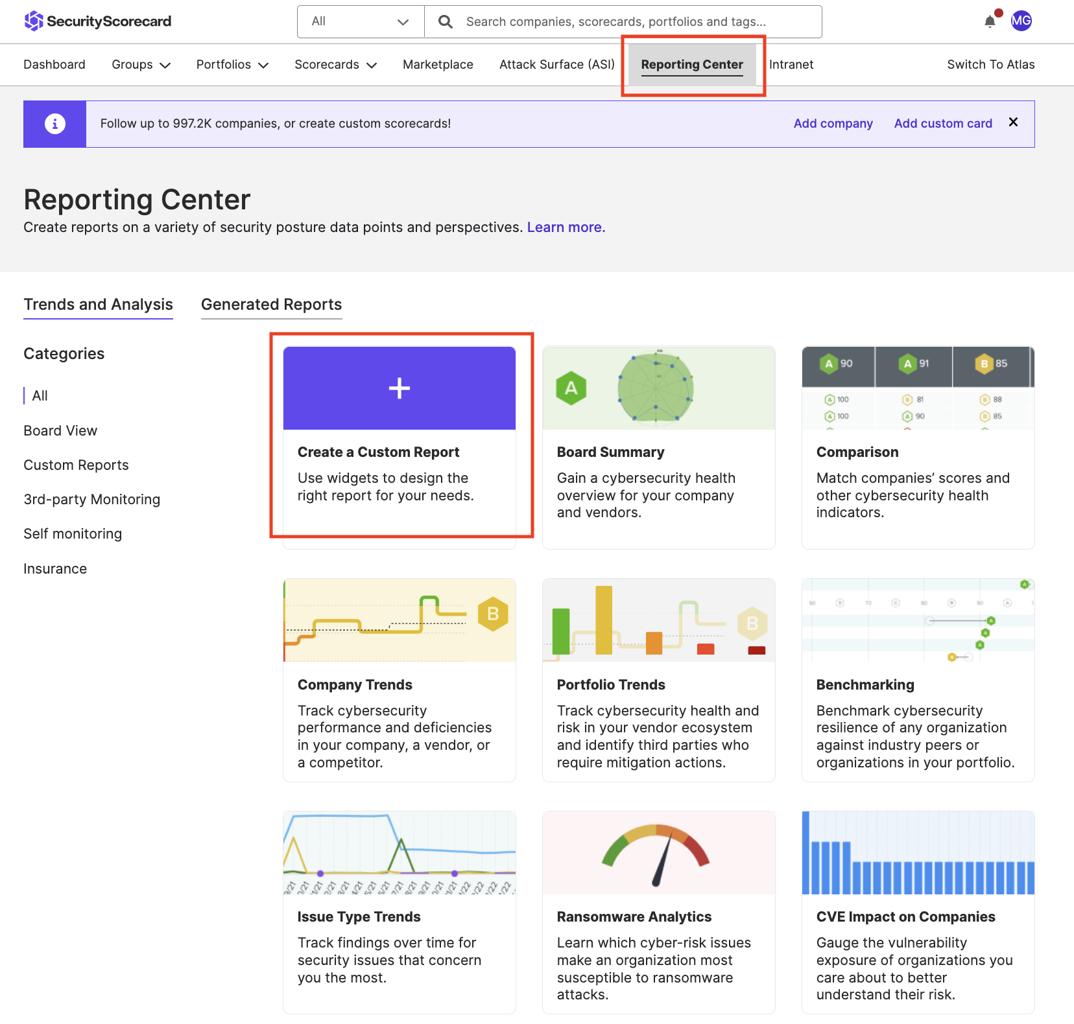Filter by Insurance category
This screenshot has width=1074, height=1024.
55,569
